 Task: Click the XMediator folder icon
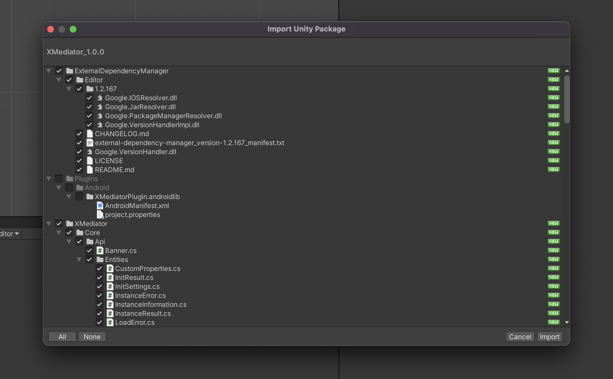[69, 224]
